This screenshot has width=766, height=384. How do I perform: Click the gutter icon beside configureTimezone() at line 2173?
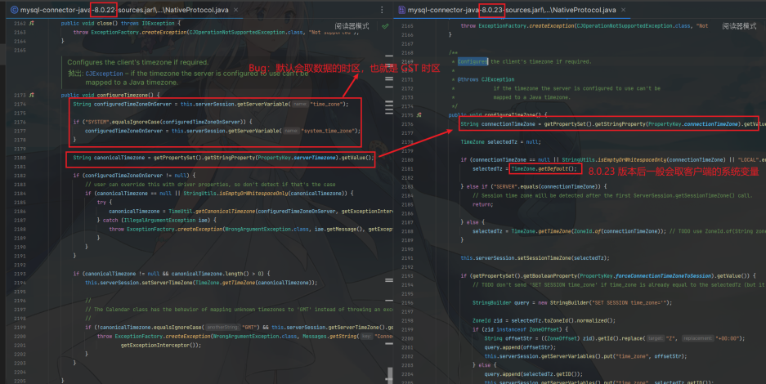pyautogui.click(x=31, y=95)
